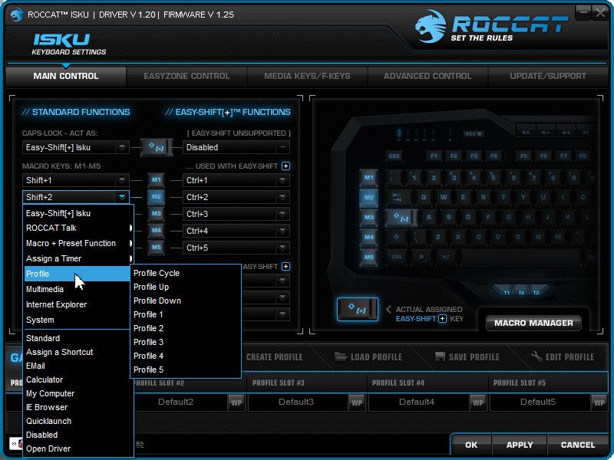Collapse the Shift+2 macro key dropdown
This screenshot has height=460, width=614.
click(122, 197)
